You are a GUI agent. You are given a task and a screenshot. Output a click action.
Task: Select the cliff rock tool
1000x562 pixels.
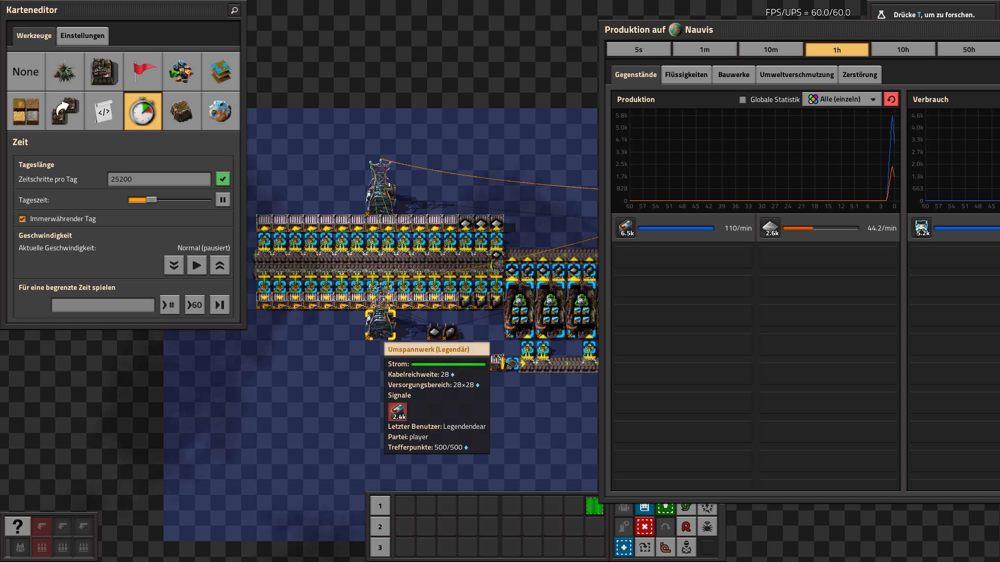(x=182, y=111)
